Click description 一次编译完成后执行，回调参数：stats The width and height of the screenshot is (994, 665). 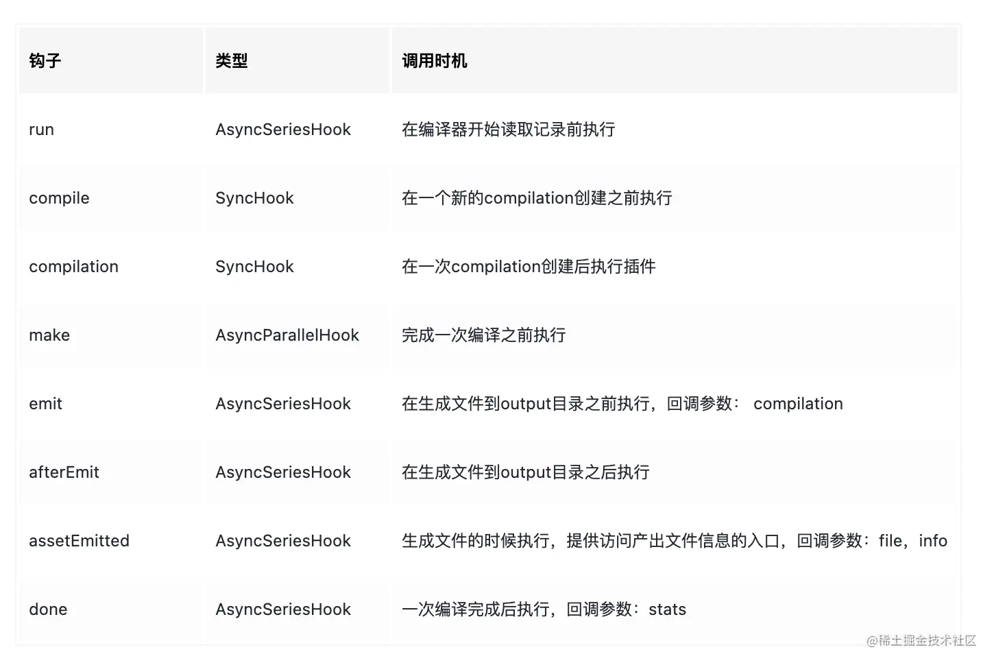544,609
